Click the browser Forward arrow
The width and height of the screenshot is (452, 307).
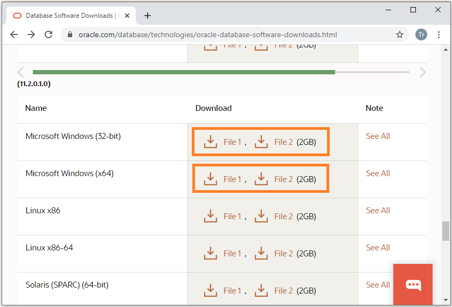coord(31,34)
